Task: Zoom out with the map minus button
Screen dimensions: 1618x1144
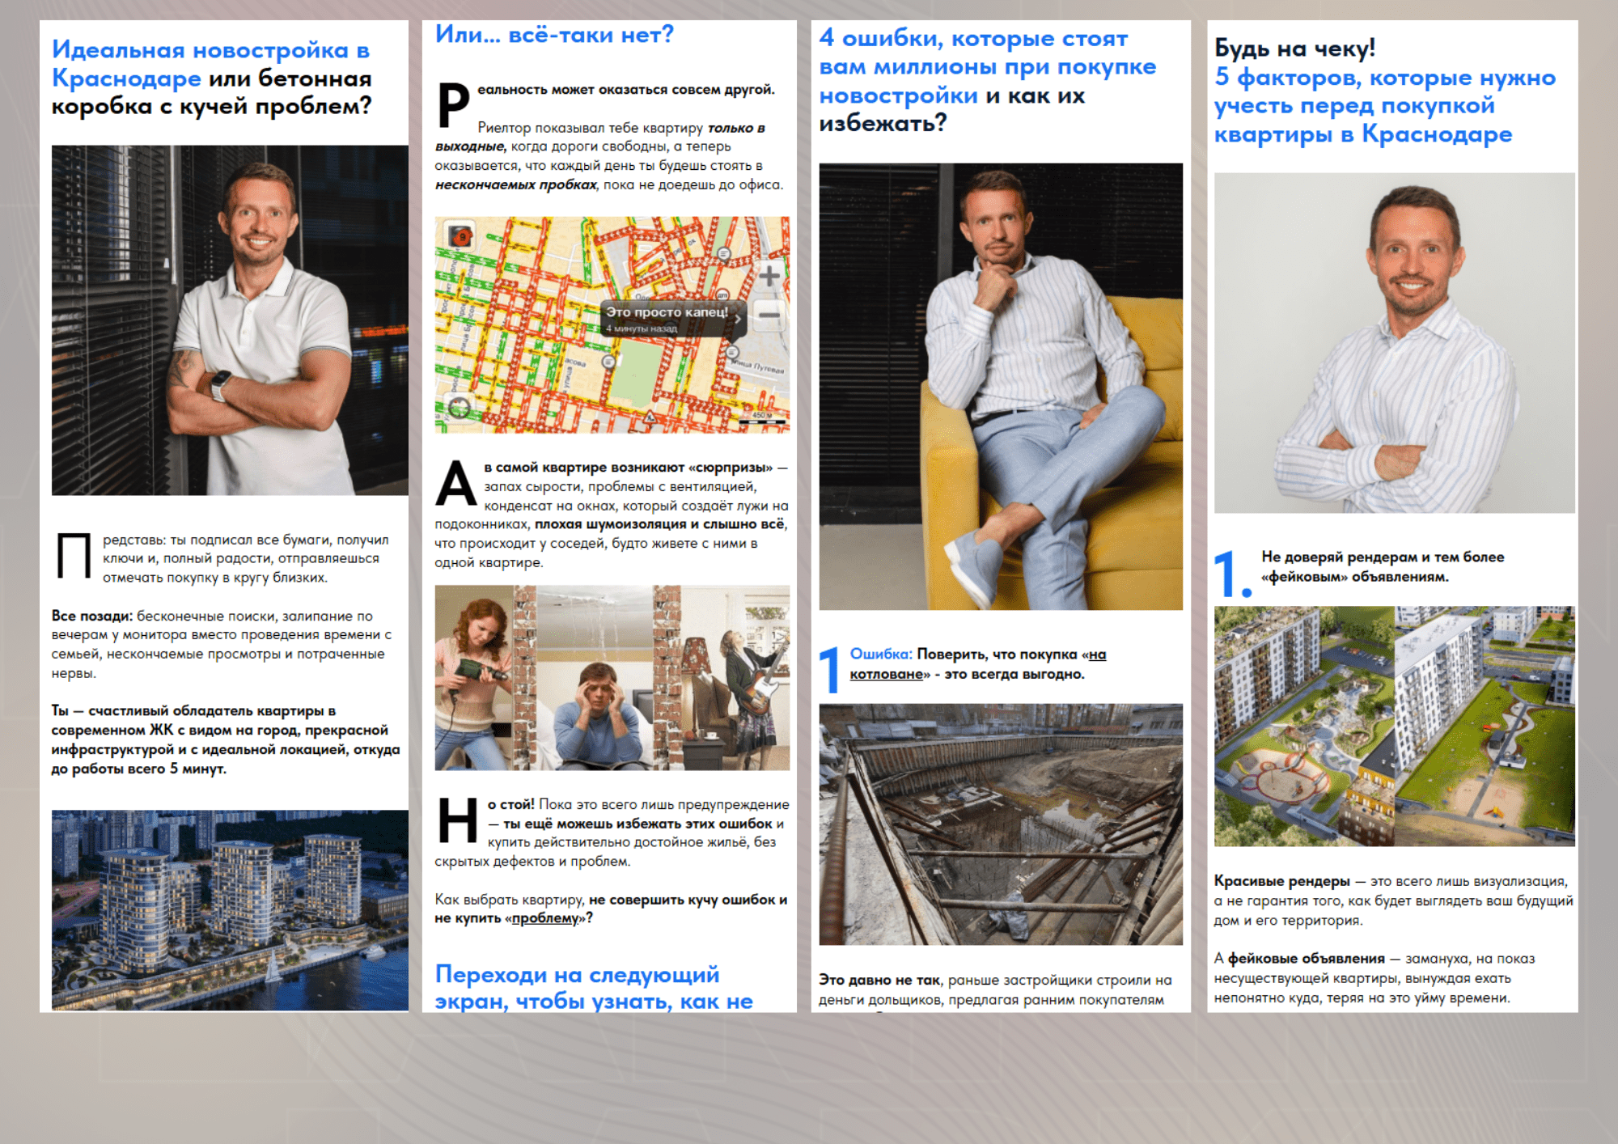Action: (x=769, y=316)
